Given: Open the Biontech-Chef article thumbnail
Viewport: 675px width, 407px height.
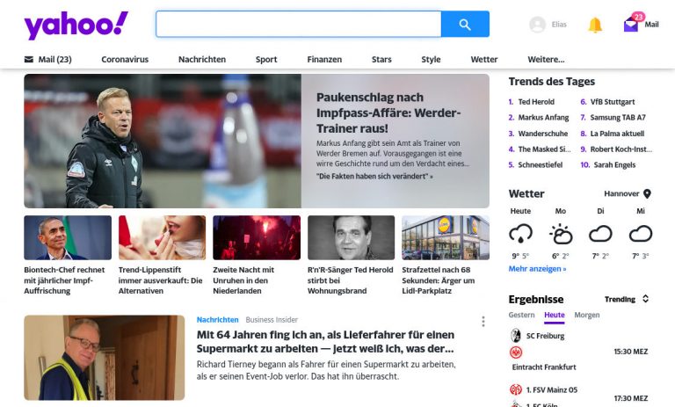Looking at the screenshot, I should click(68, 237).
